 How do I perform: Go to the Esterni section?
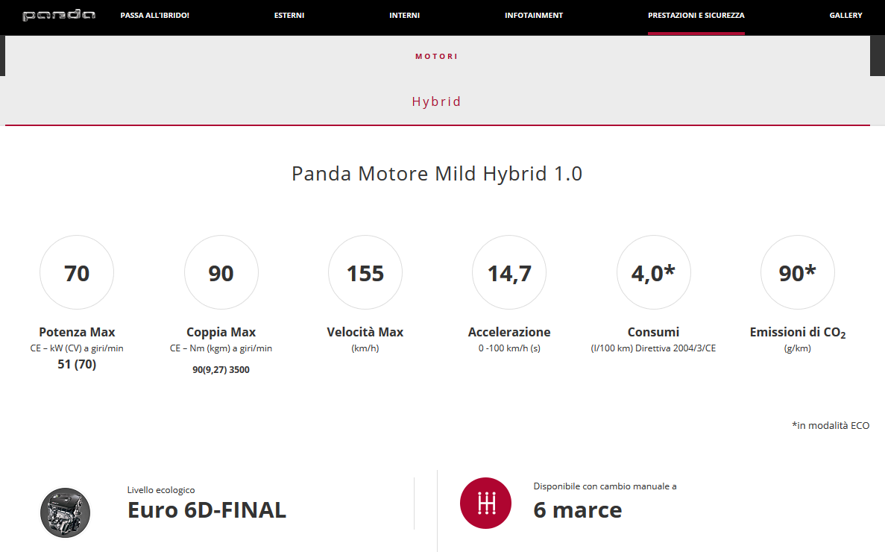(289, 15)
